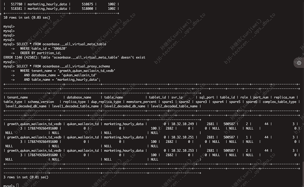This screenshot has width=304, height=187.
Task: Click the table_name column header
Action: (x=113, y=97)
